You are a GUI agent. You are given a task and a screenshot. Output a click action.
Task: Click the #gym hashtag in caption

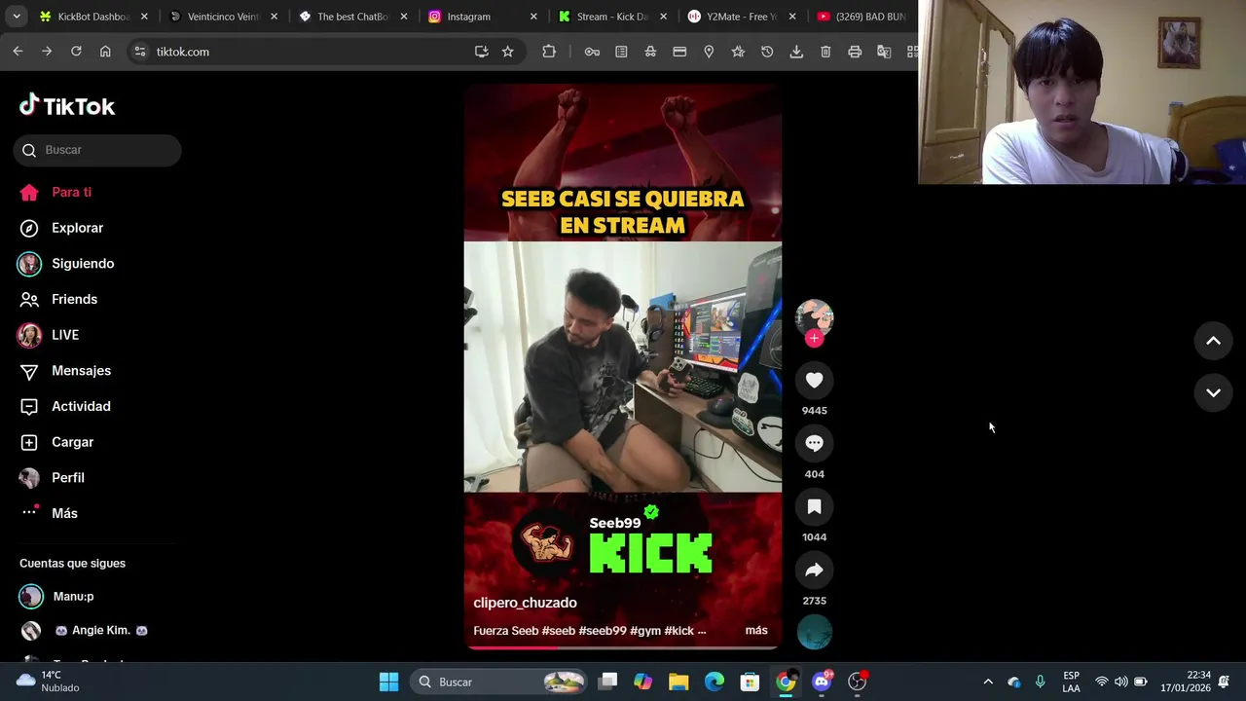click(x=644, y=631)
